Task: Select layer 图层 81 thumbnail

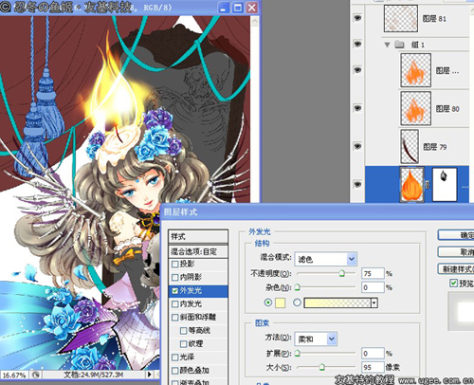Action: click(x=401, y=18)
